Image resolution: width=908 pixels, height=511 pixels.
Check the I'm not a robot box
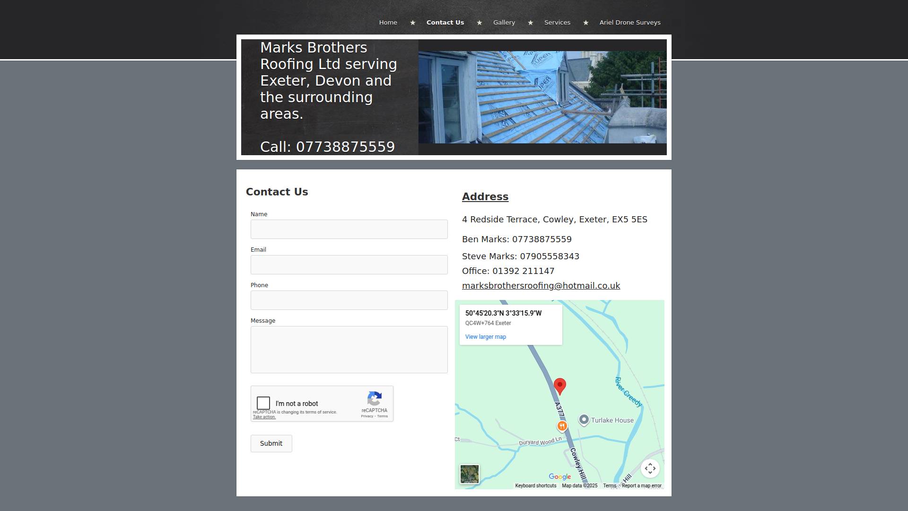tap(263, 403)
